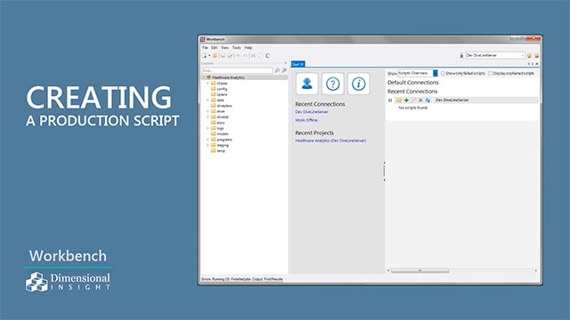The width and height of the screenshot is (570, 320).
Task: Enable Show only failed scripts checkbox
Action: coord(443,73)
